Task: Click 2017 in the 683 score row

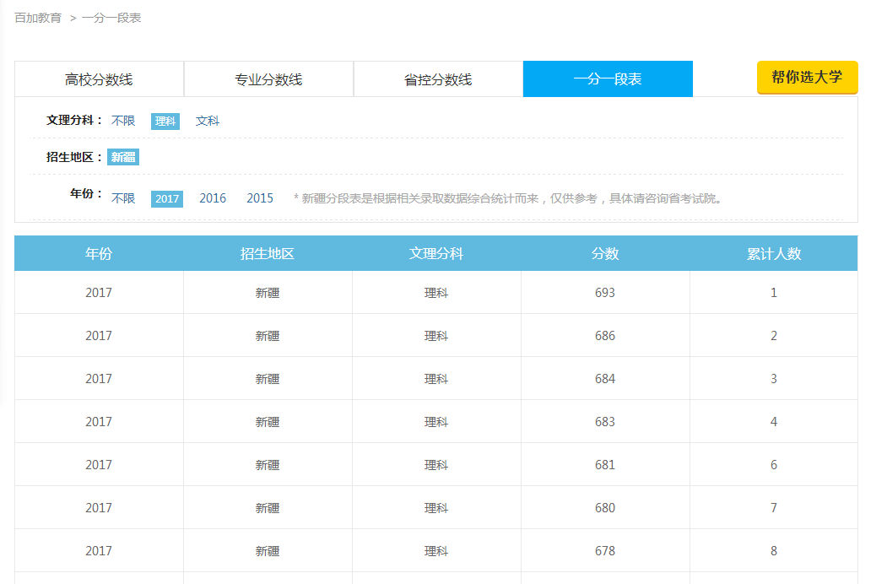Action: coord(99,422)
